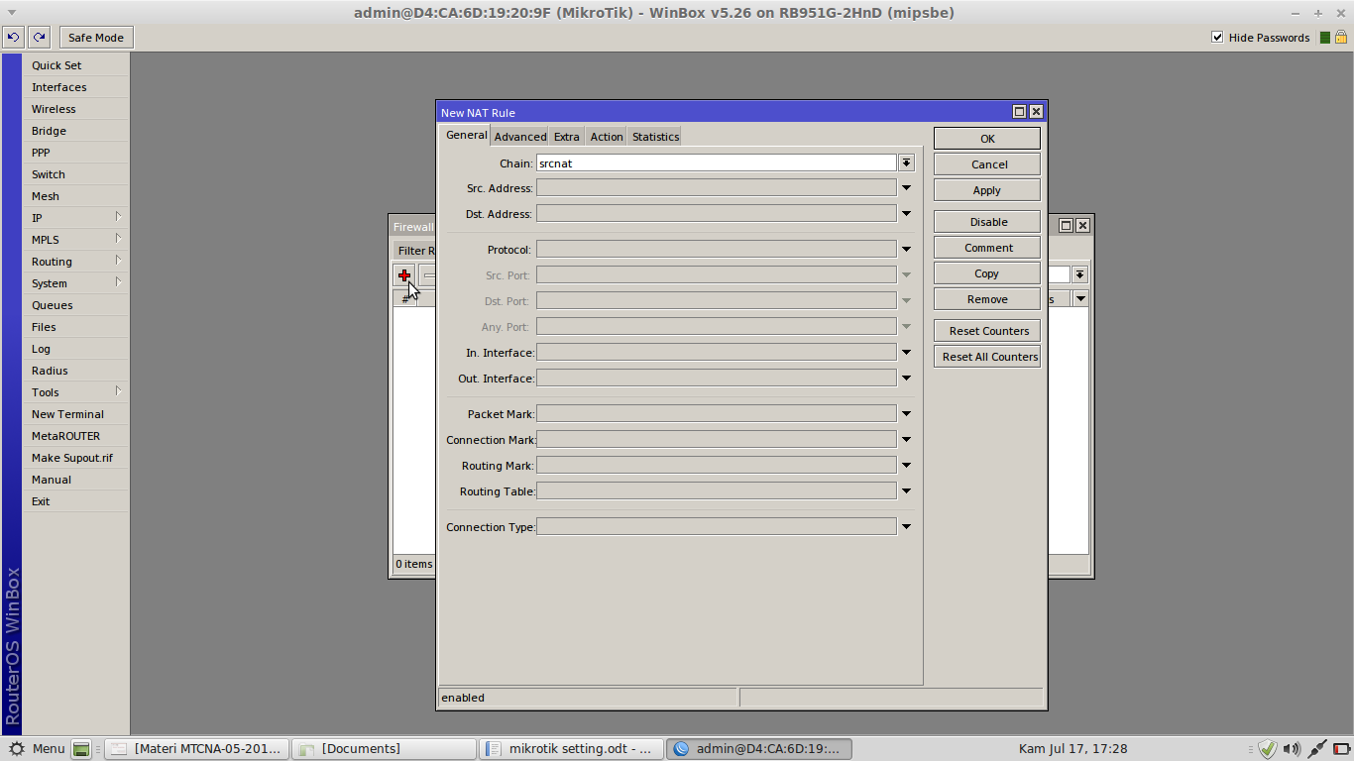Switch to Documents taskbar window
Screen dimensions: 1354x761
pos(385,749)
